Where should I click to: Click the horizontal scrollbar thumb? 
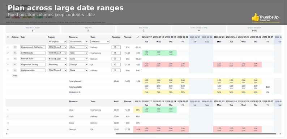(x=196, y=134)
